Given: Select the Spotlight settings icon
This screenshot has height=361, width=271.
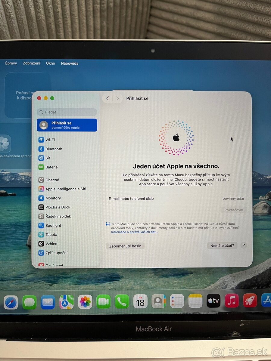Looking at the screenshot, I should (42, 225).
